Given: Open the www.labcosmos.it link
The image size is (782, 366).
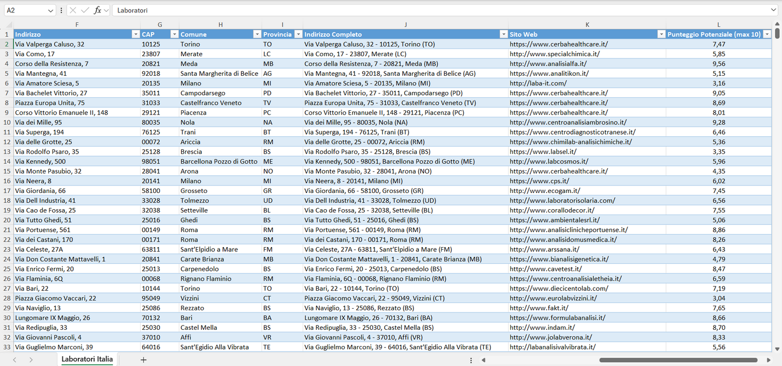Looking at the screenshot, I should 549,161.
